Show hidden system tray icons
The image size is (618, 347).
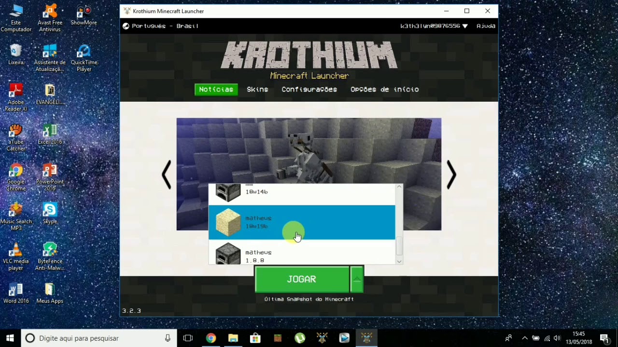525,338
